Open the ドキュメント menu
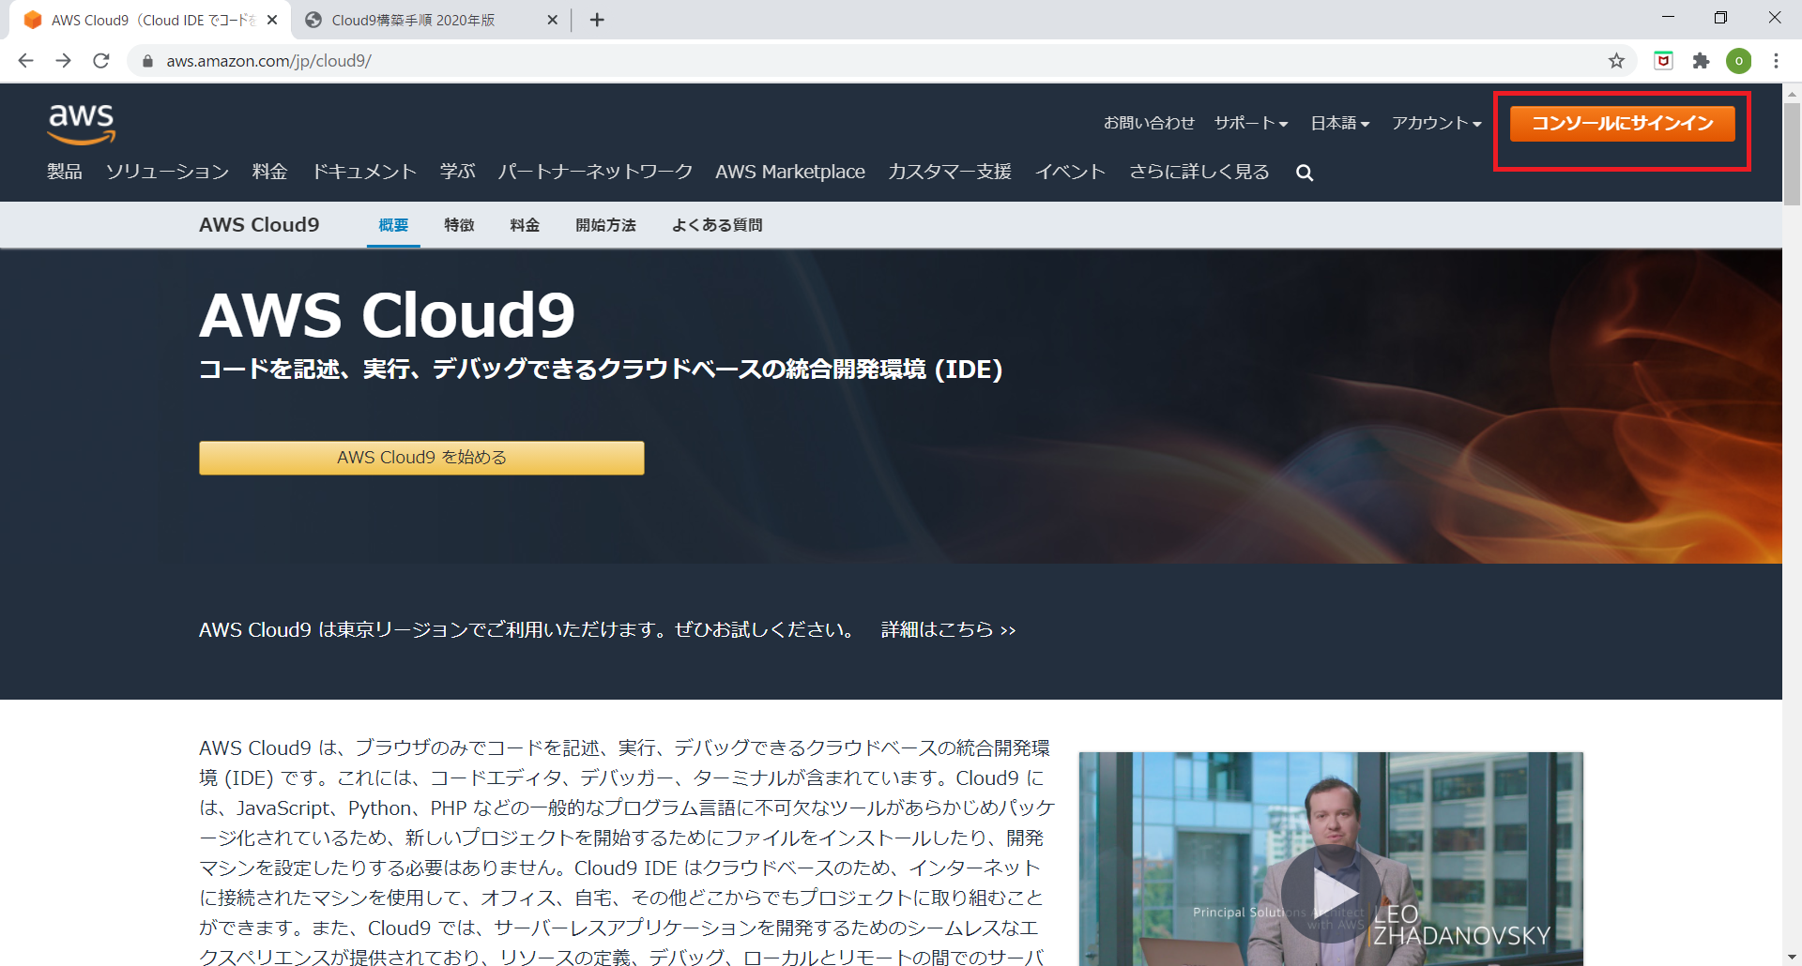The height and width of the screenshot is (966, 1802). 364,172
